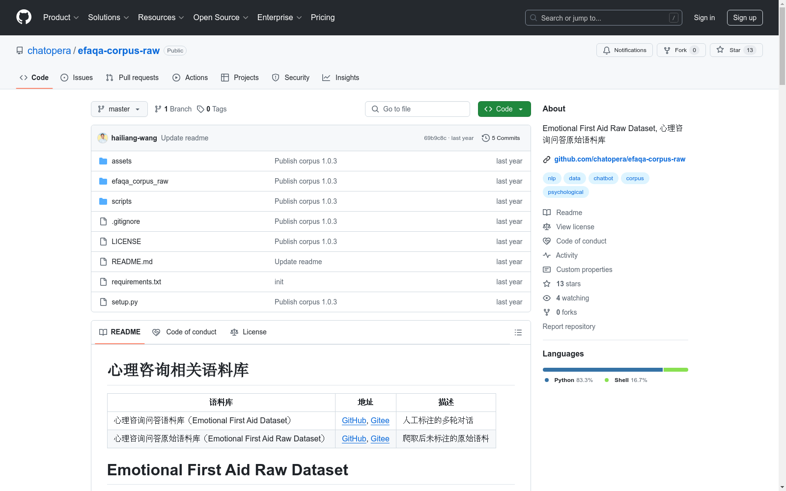
Task: Open the assets folder
Action: click(x=121, y=161)
